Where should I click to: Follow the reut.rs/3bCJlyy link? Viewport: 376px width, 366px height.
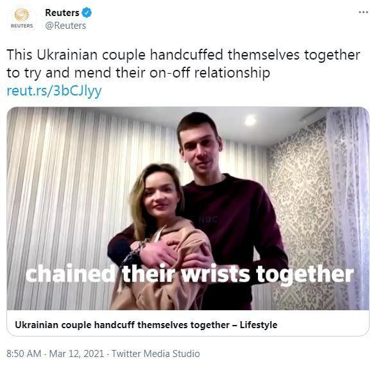[x=54, y=91]
